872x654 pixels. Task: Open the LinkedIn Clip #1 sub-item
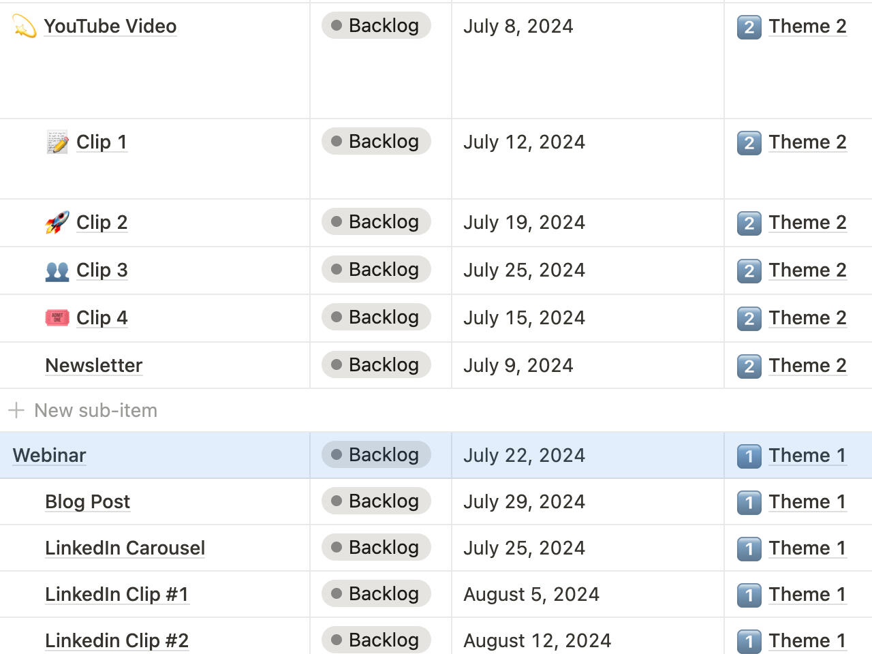tap(116, 595)
